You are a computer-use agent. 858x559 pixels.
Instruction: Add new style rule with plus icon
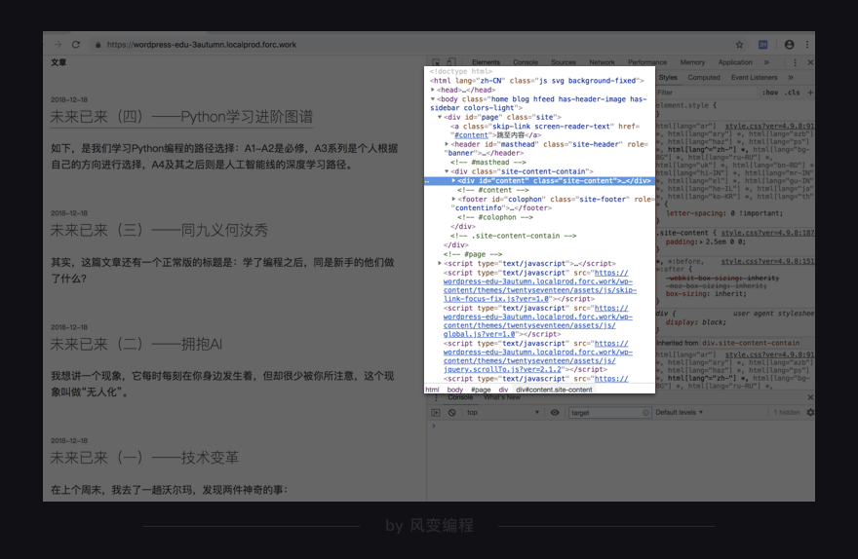(x=810, y=93)
